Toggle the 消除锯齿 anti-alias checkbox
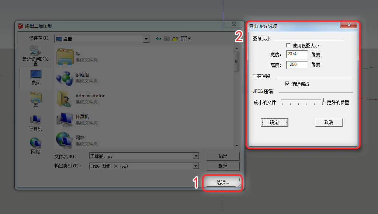Viewport: 378px width, 214px height. (x=287, y=84)
